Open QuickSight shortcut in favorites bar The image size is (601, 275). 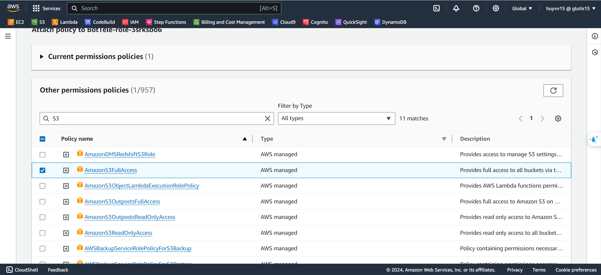[351, 22]
